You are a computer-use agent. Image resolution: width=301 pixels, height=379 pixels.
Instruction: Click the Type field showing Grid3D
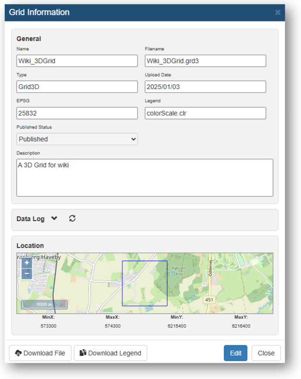point(77,87)
